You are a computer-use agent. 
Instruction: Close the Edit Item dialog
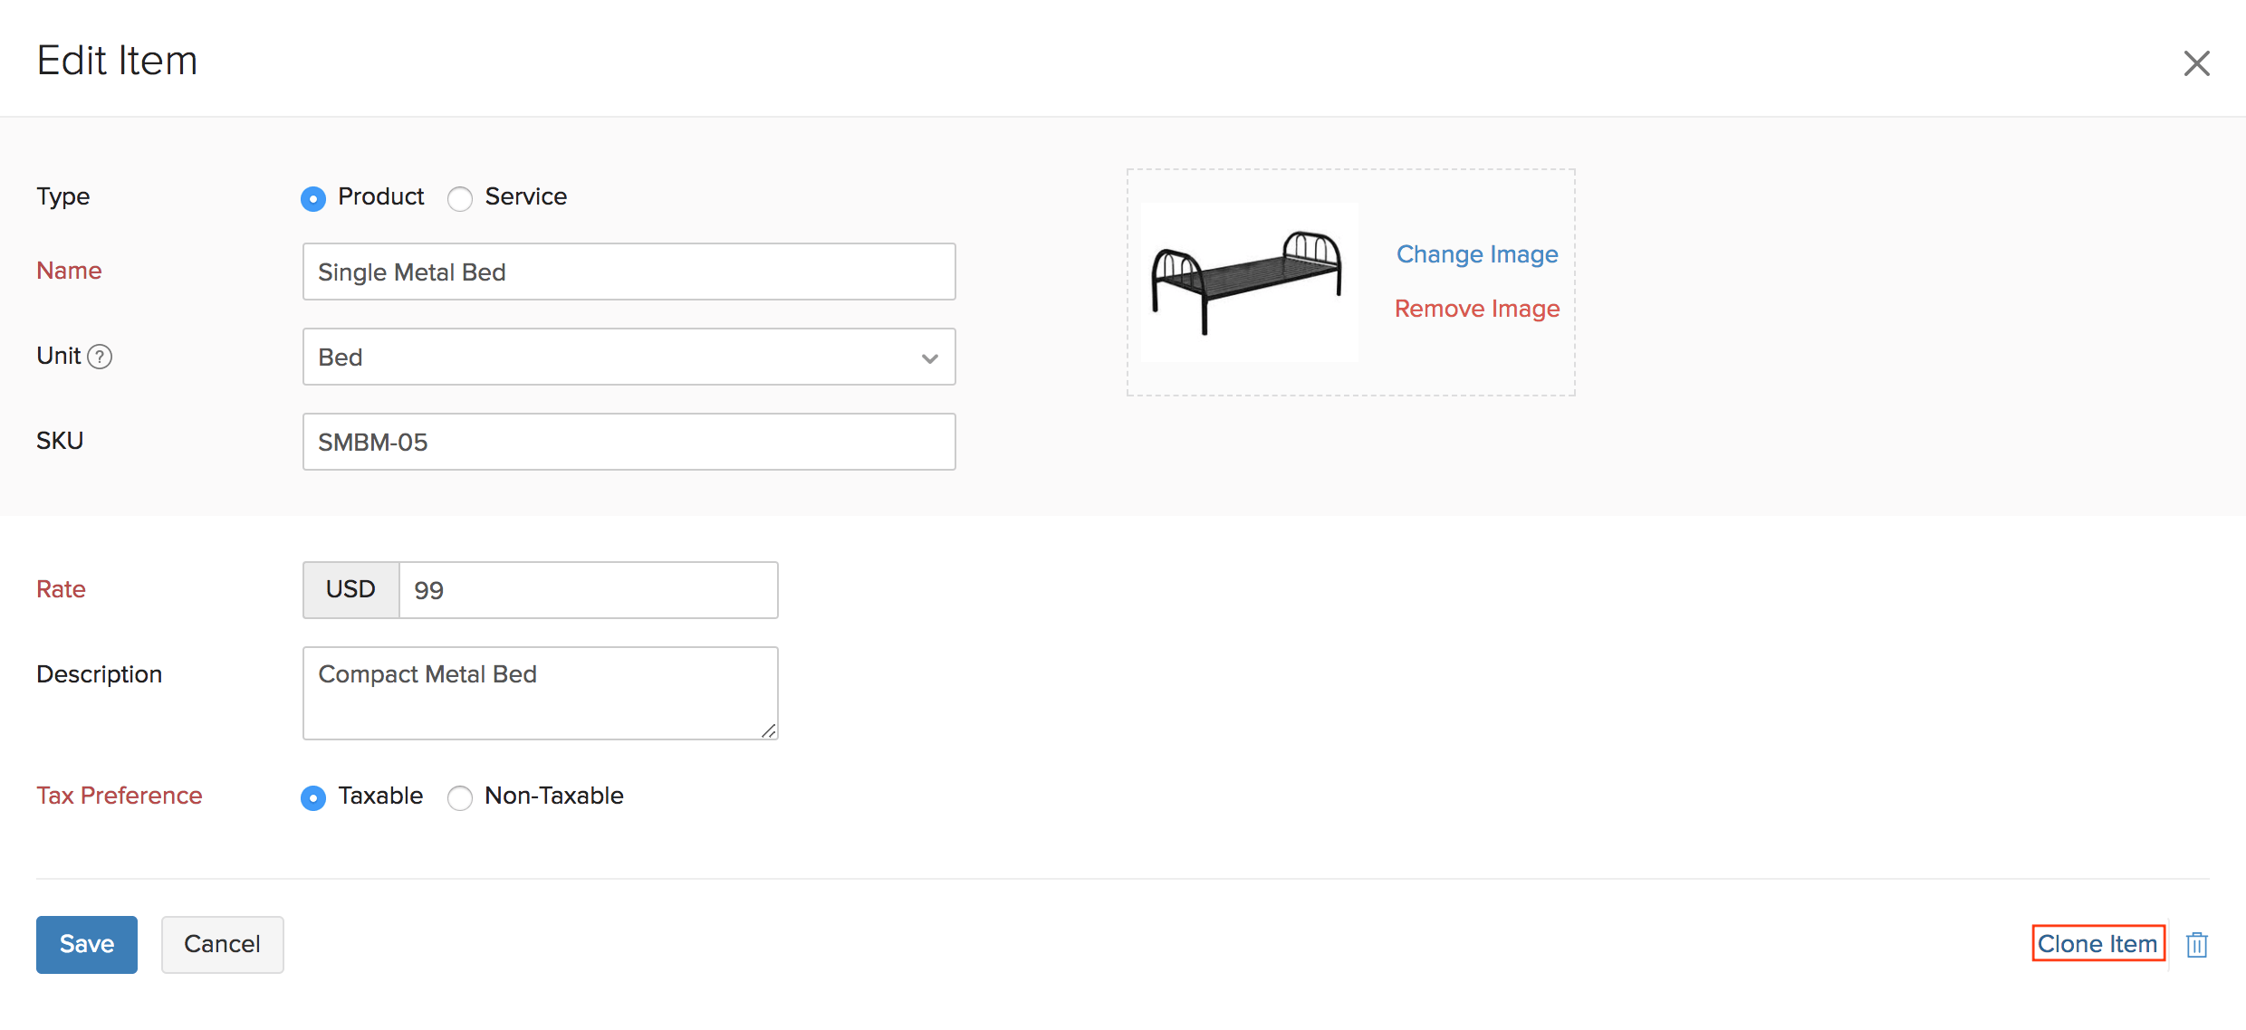2196,63
